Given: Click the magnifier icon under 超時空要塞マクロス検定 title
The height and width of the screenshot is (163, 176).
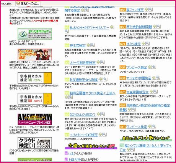Looking at the screenshot, I should [70, 97].
